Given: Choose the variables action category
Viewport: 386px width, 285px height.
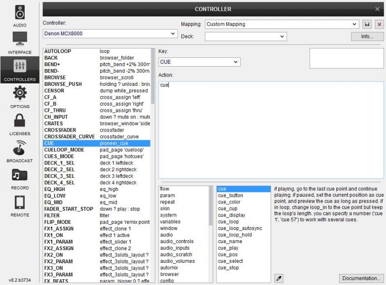Looking at the screenshot, I should (x=184, y=221).
